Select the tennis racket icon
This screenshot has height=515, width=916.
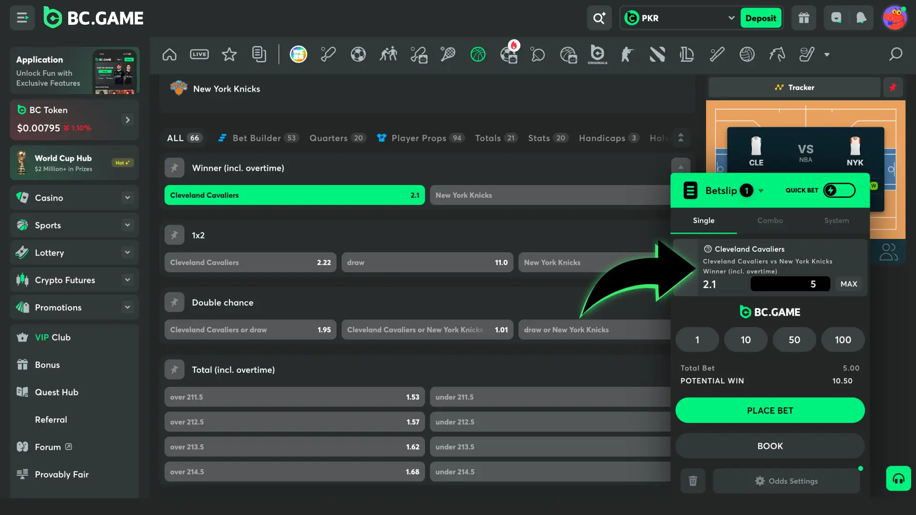(448, 54)
